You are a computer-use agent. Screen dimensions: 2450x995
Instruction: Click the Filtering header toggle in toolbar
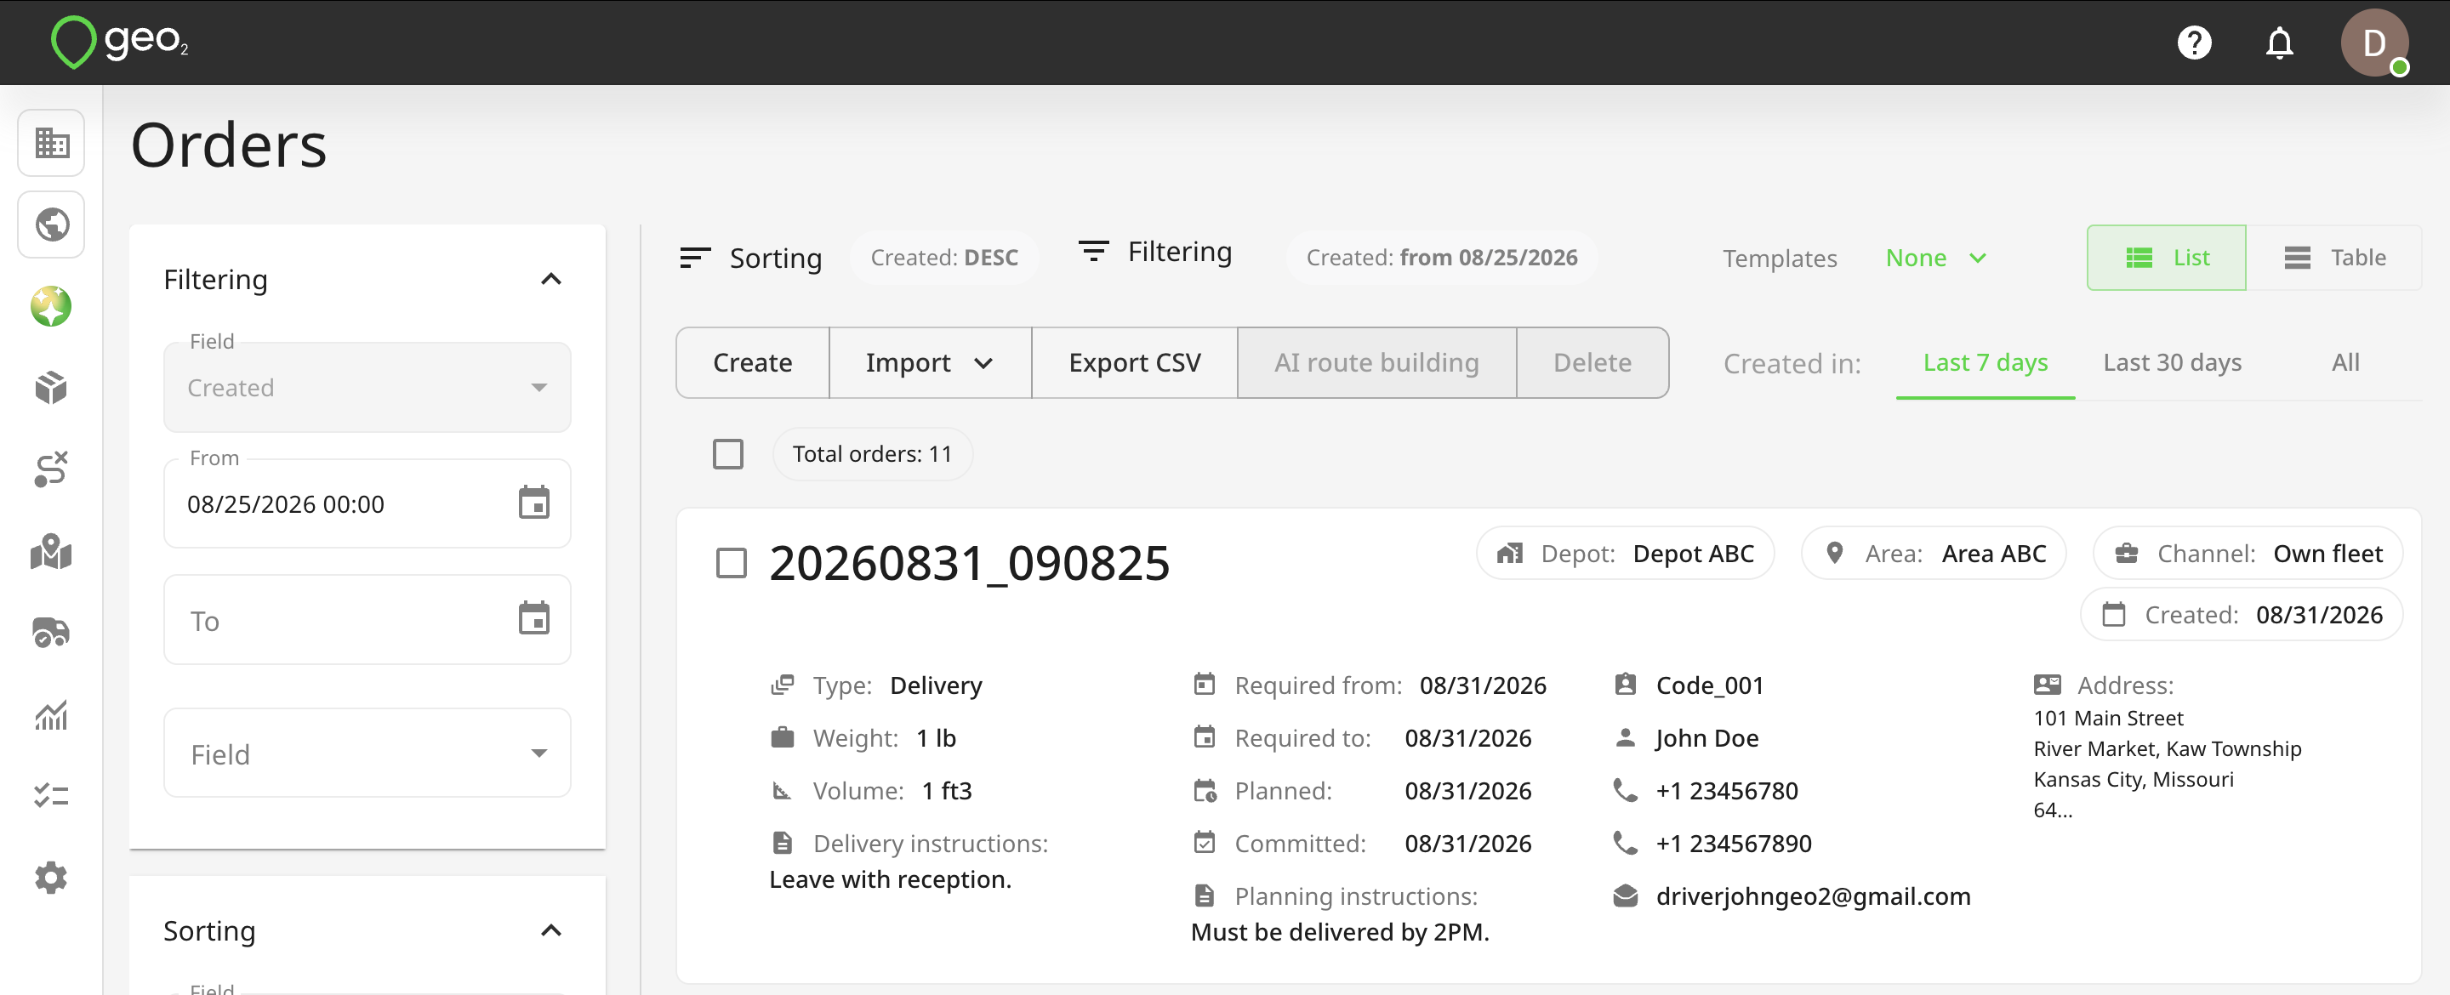(1154, 251)
